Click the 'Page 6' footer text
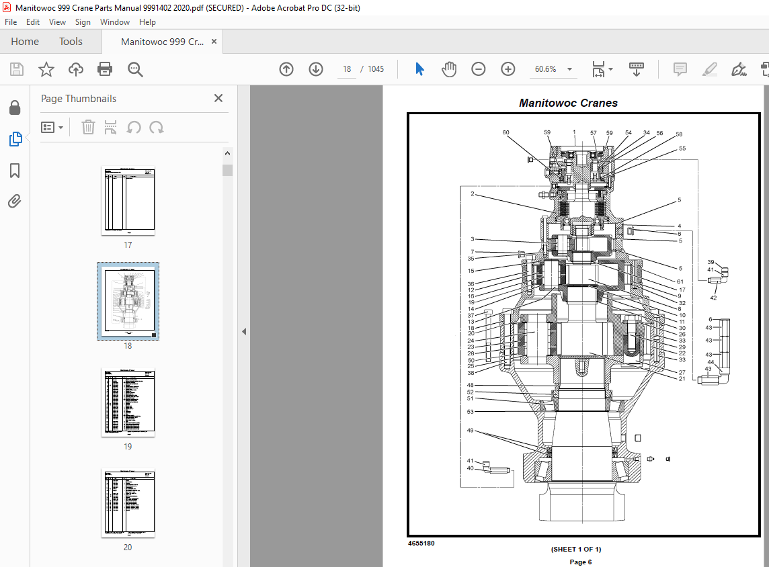 pos(581,562)
